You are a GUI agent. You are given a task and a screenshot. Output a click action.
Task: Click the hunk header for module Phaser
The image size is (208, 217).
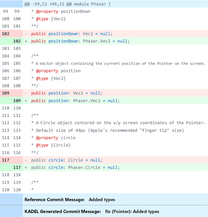click(68, 4)
